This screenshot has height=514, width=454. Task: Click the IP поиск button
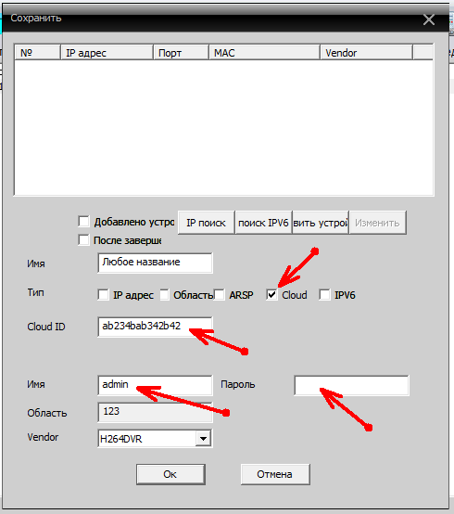click(x=207, y=223)
